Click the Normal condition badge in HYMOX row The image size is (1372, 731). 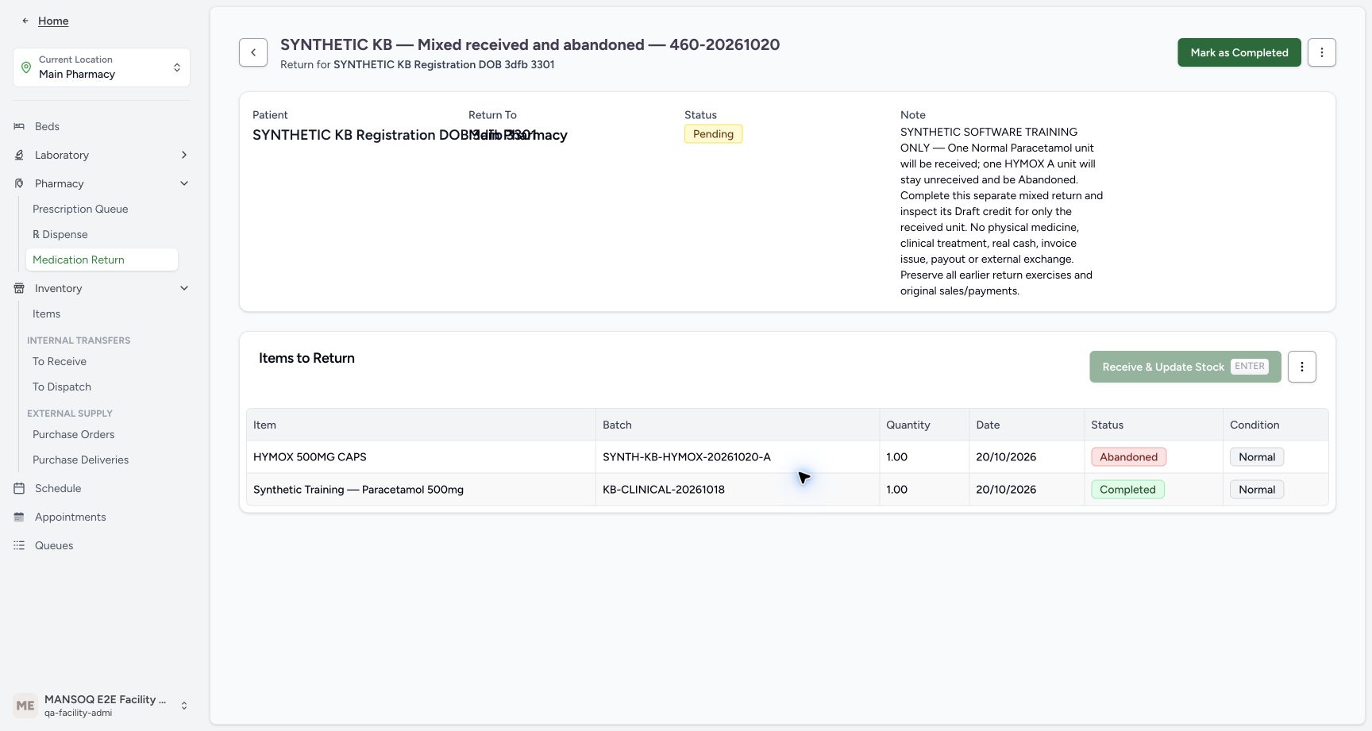[1257, 457]
